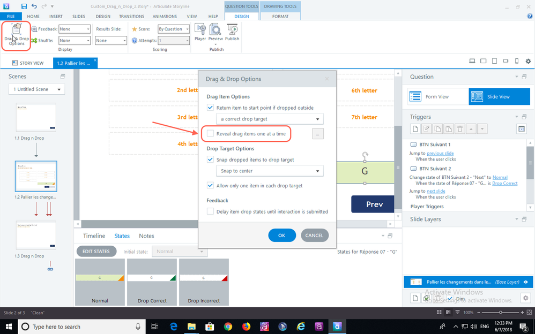Undock the Scenes panel

tap(62, 77)
